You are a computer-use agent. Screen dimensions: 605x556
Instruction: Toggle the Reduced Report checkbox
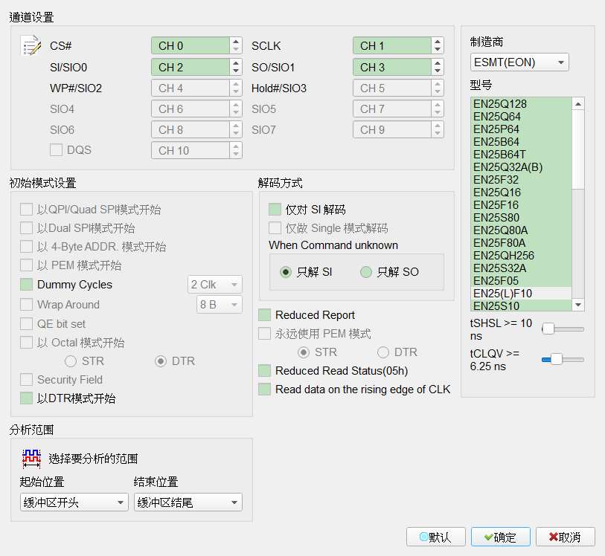264,315
